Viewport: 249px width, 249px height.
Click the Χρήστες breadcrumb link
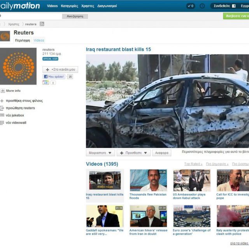(14, 24)
